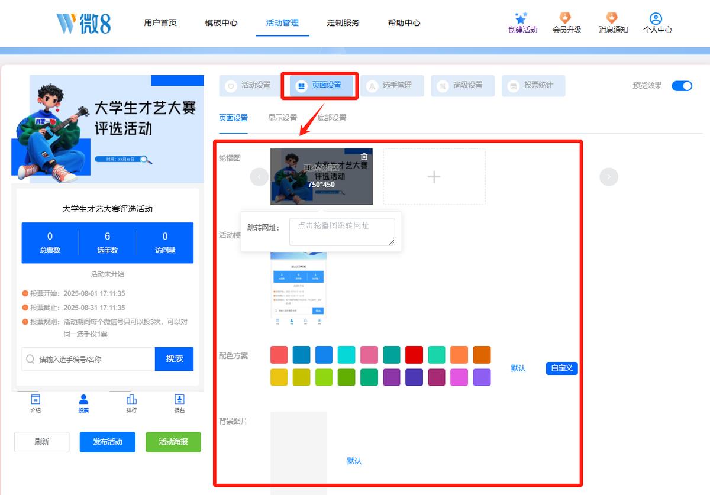Screen dimensions: 710x495
Task: Click the carousel image thumbnail 750*450
Action: pos(321,176)
